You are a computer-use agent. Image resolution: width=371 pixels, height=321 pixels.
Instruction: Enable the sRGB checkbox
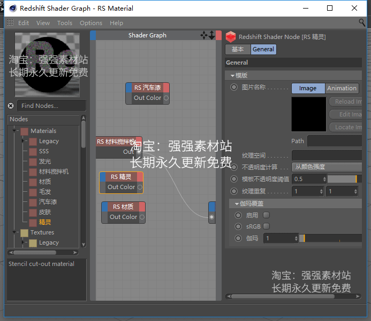click(267, 226)
